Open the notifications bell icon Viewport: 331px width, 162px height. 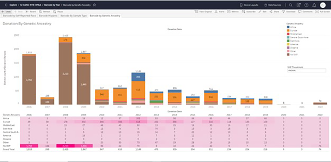point(314,5)
